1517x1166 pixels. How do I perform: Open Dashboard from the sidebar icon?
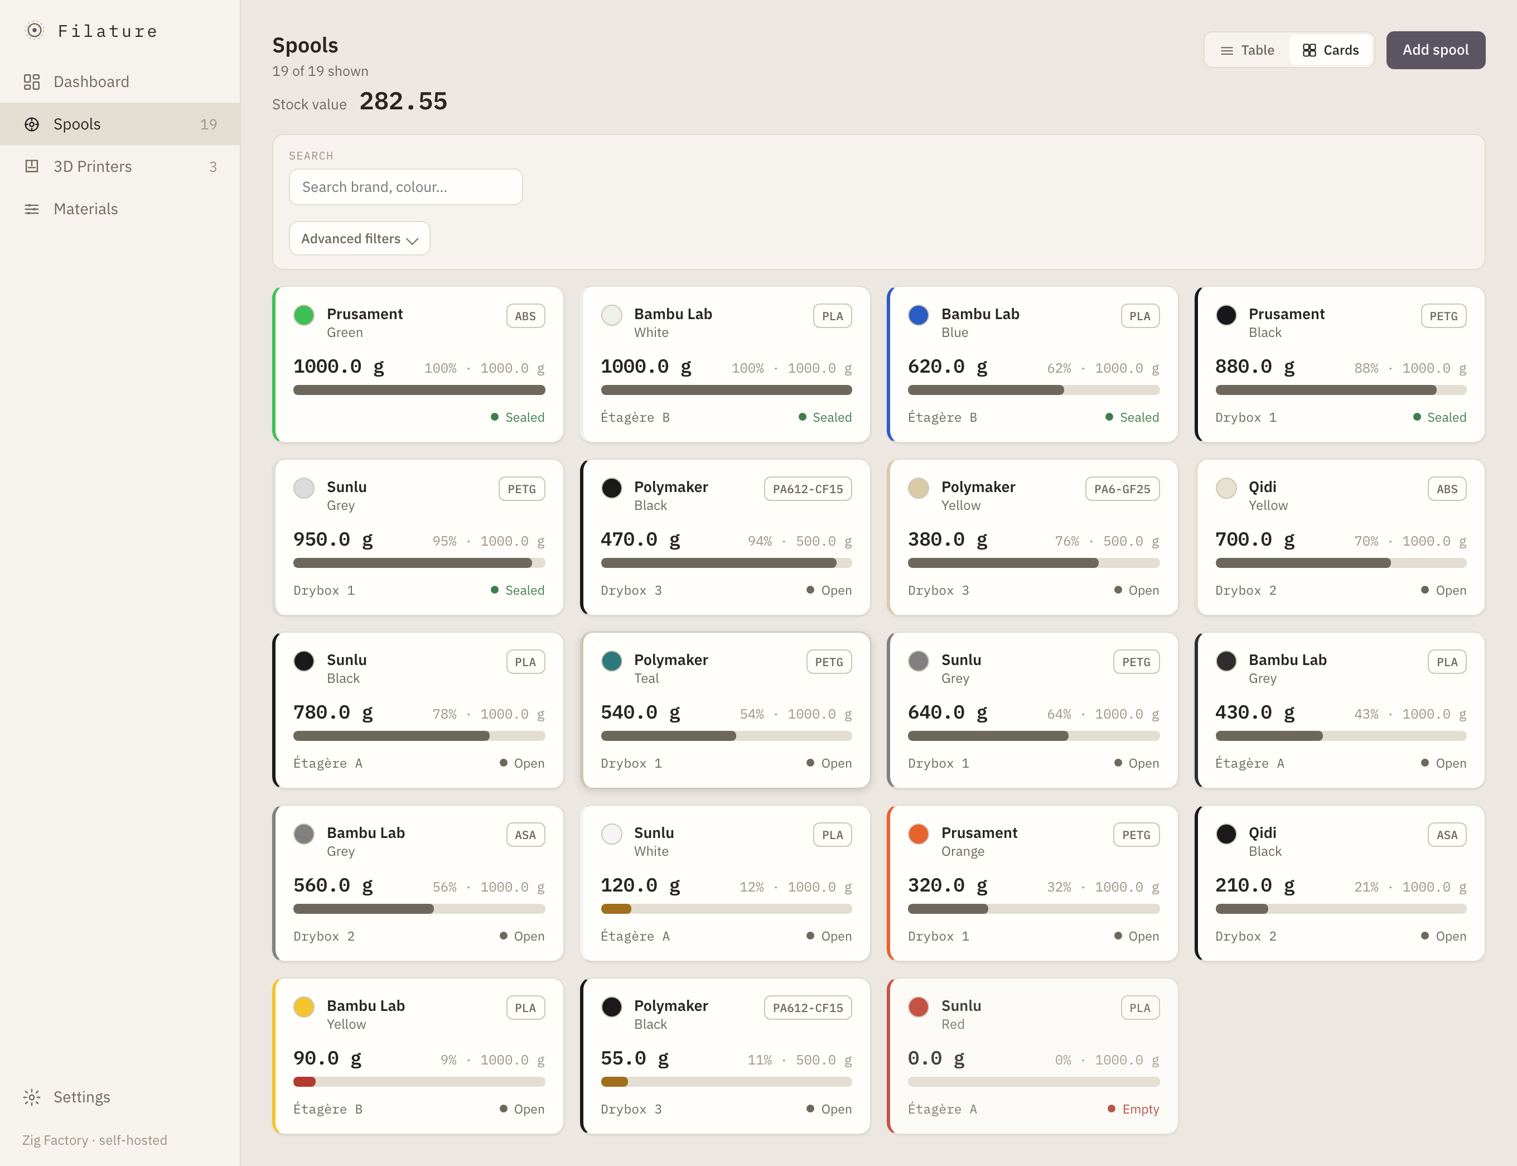(x=32, y=82)
